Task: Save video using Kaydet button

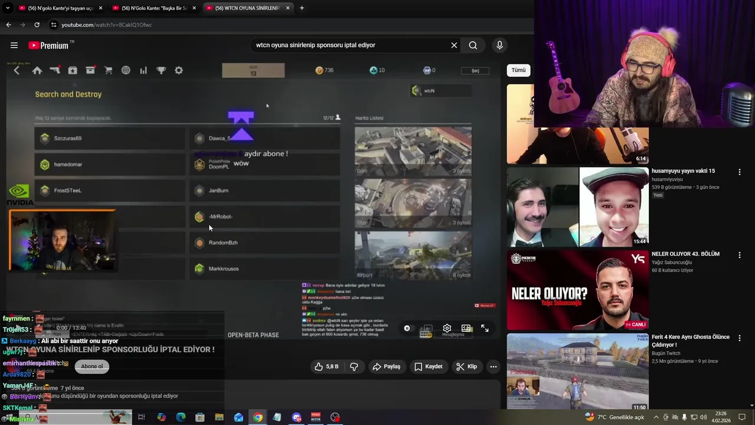Action: 428,367
